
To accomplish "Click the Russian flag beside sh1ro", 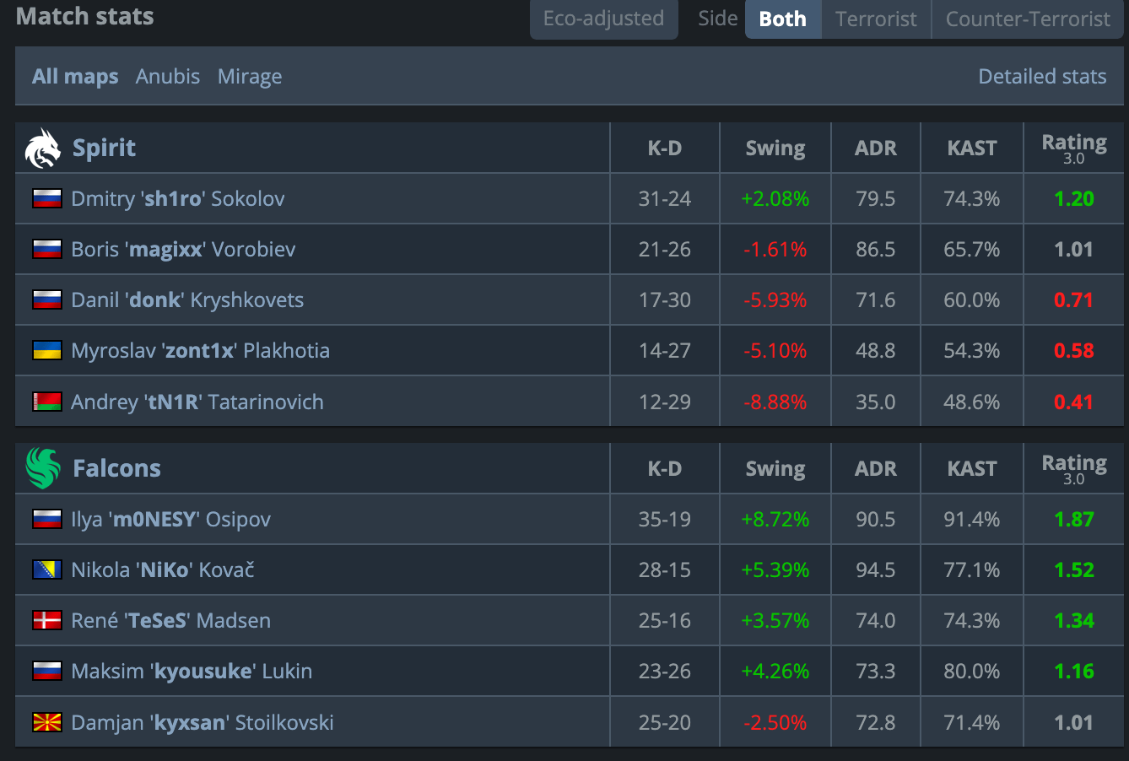I will (x=47, y=199).
